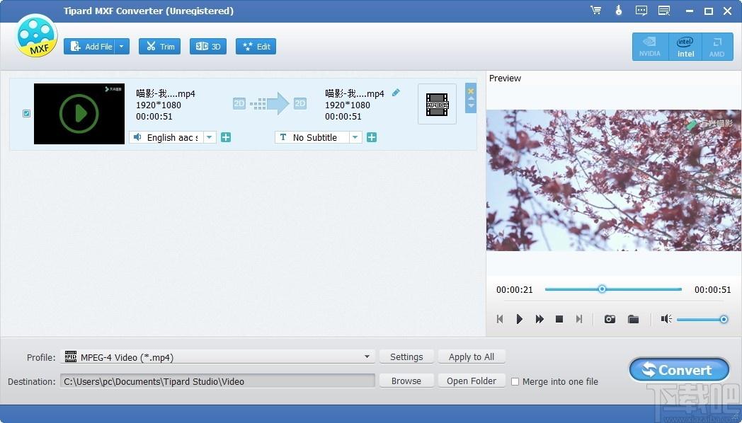Open the Trim tool
Image resolution: width=742 pixels, height=423 pixels.
pyautogui.click(x=159, y=46)
